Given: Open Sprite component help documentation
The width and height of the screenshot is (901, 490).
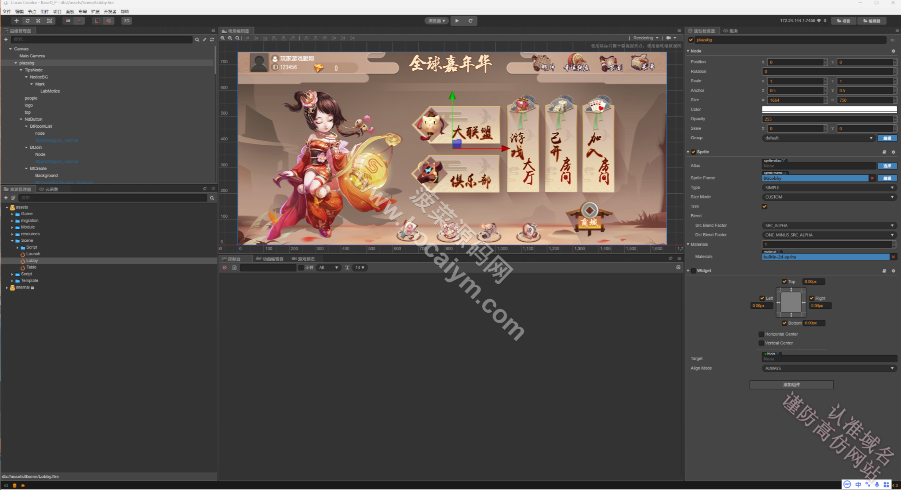Looking at the screenshot, I should click(884, 152).
